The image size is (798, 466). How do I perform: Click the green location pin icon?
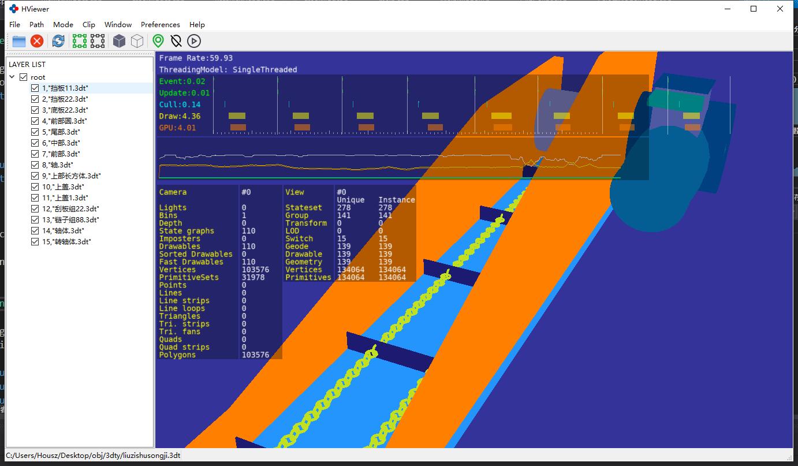tap(158, 41)
